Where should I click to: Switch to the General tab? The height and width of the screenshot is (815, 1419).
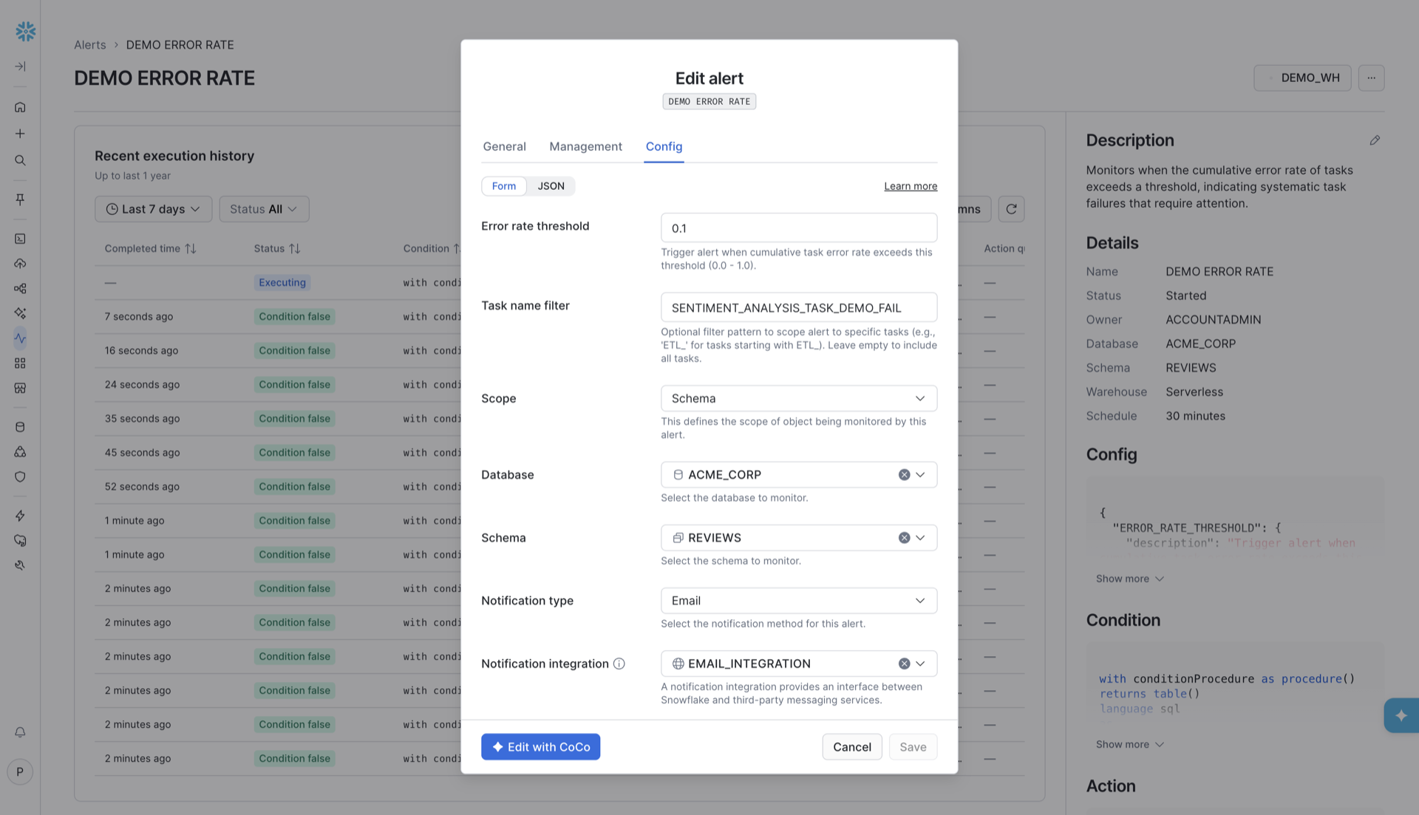point(504,146)
